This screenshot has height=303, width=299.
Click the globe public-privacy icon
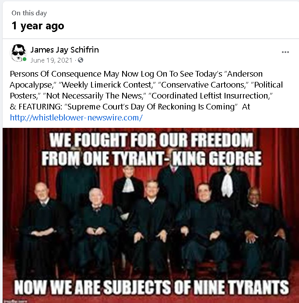81,60
